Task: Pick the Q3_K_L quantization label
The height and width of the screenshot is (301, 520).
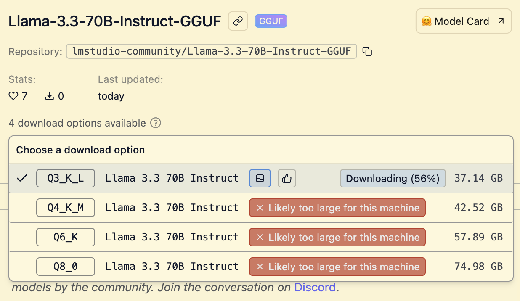Action: pos(66,178)
